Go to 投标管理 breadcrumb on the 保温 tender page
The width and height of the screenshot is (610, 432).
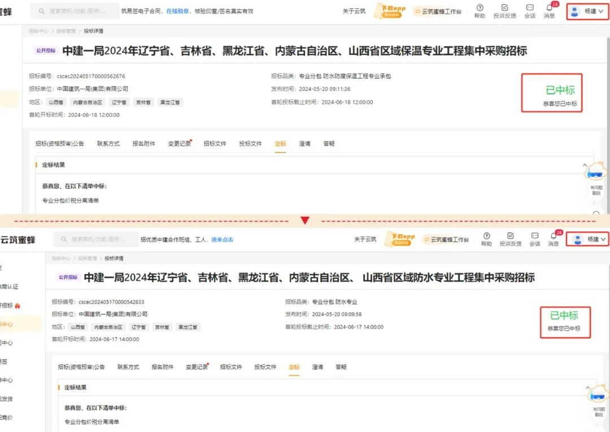(x=66, y=31)
